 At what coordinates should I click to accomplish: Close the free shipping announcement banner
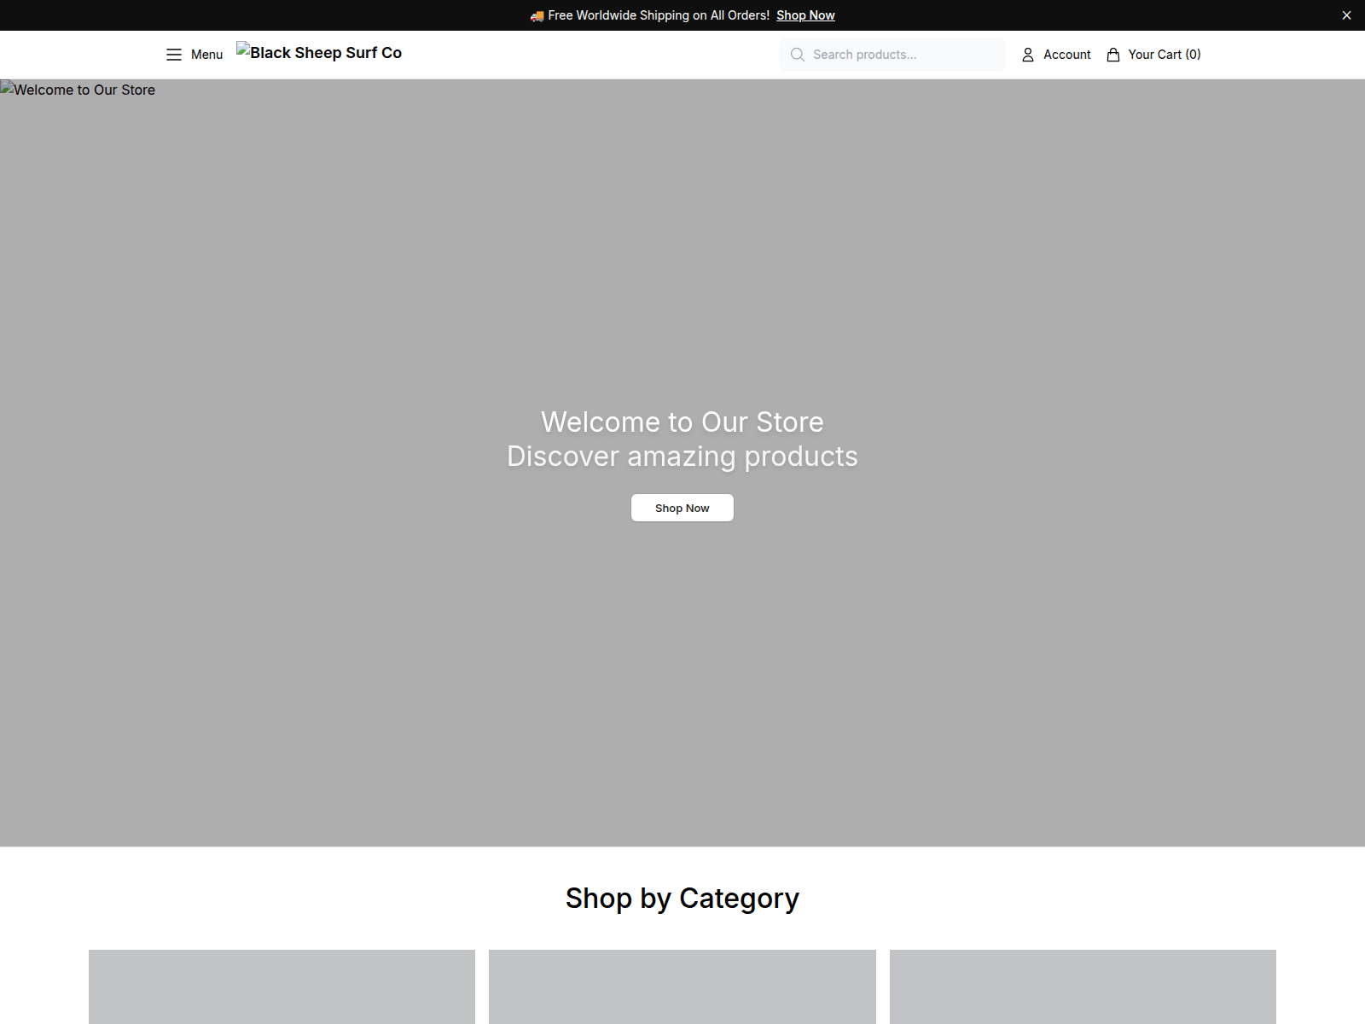(x=1346, y=15)
